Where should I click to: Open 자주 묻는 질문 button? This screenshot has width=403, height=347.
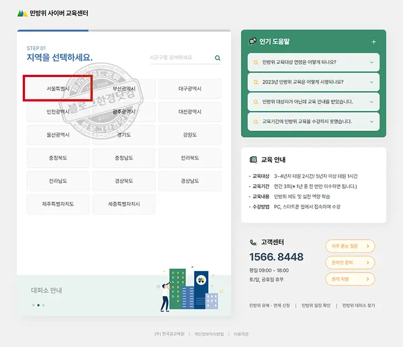[x=350, y=246]
